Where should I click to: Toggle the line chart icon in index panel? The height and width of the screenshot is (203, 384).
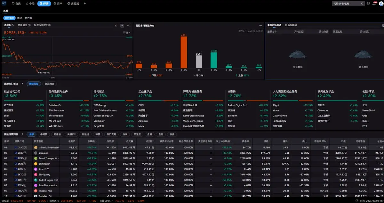point(122,25)
